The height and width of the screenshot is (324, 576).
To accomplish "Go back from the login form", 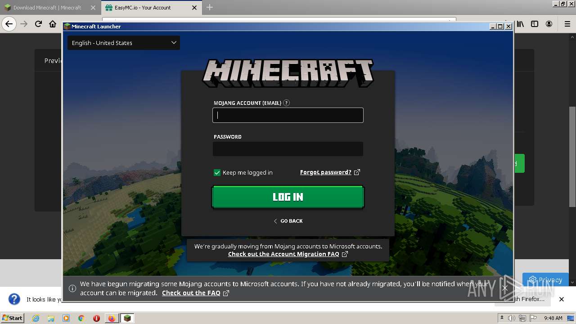I will 288,221.
